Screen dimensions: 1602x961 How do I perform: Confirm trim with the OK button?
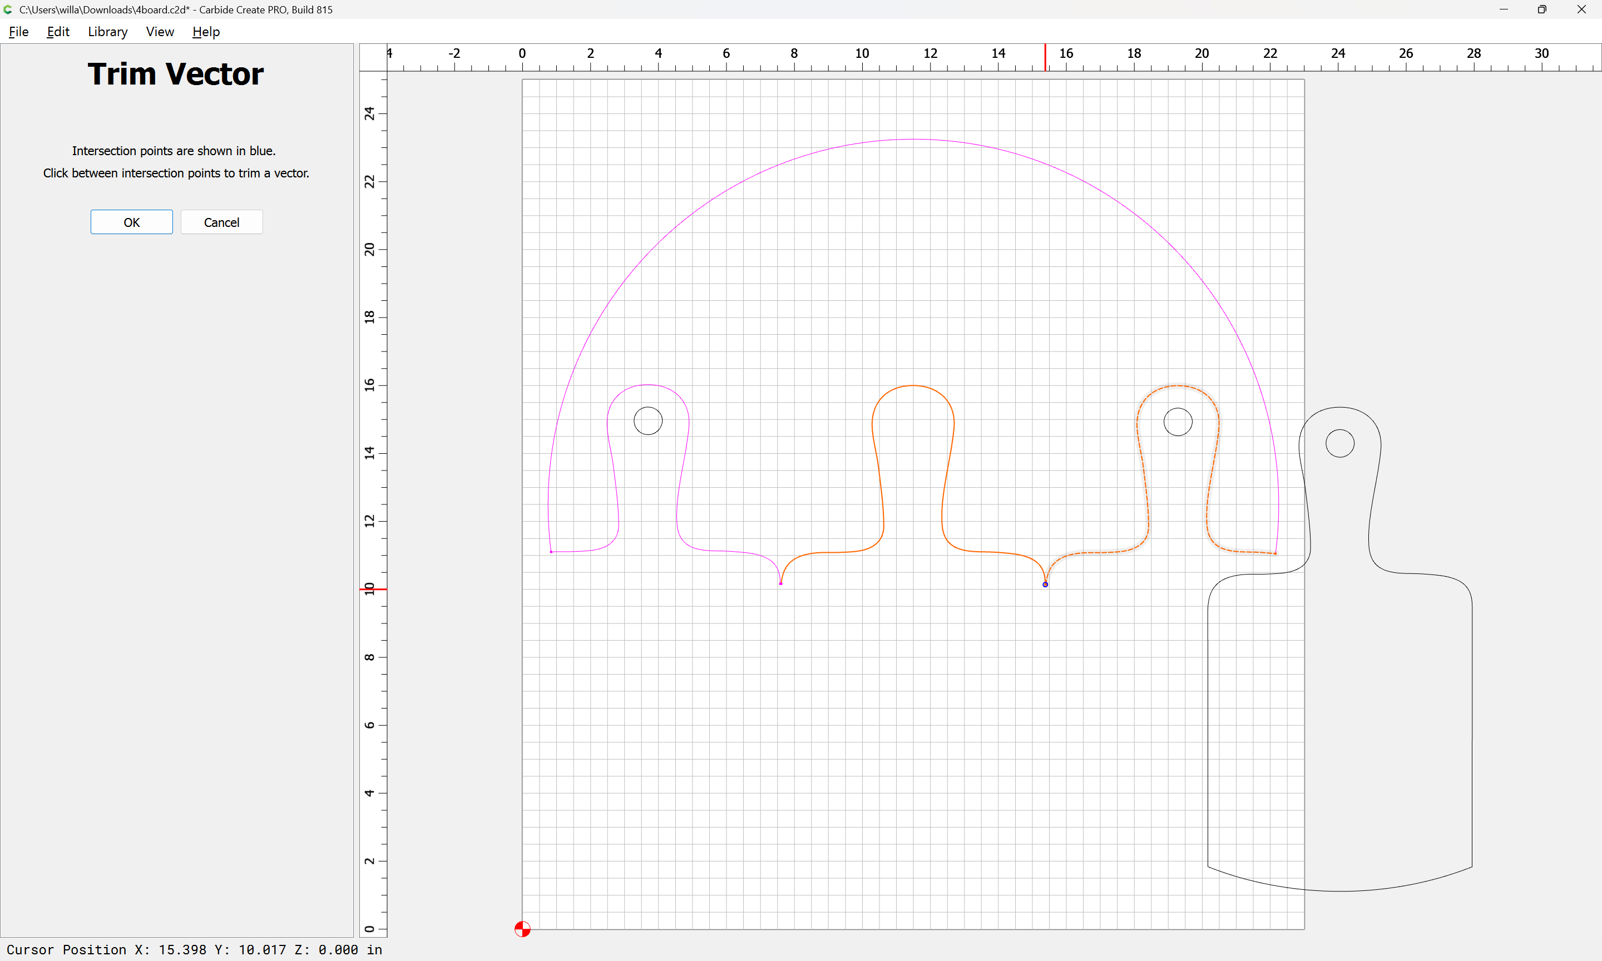[x=131, y=222]
